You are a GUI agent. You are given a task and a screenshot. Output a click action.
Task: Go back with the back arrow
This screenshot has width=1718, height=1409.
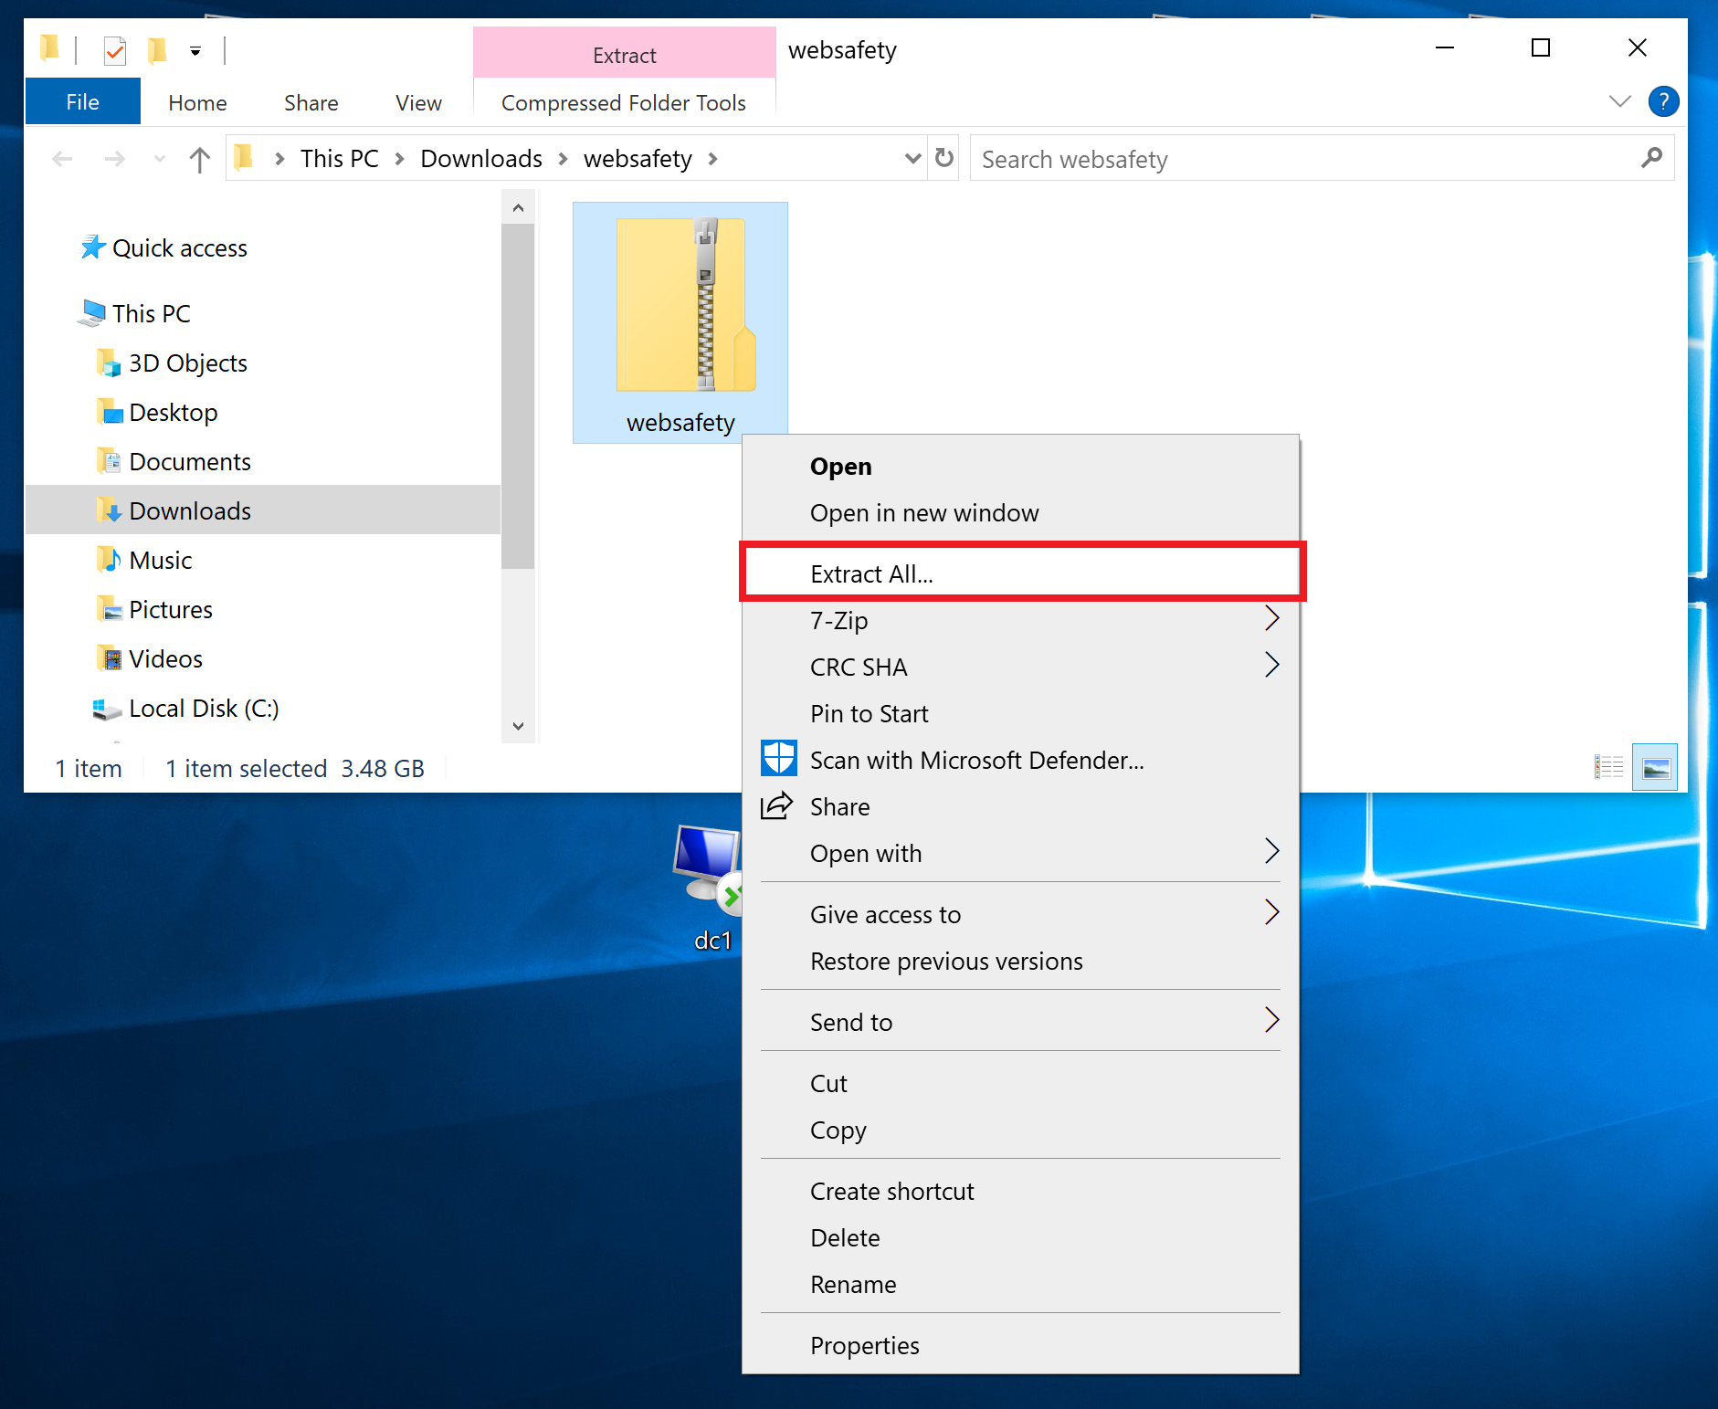point(62,159)
